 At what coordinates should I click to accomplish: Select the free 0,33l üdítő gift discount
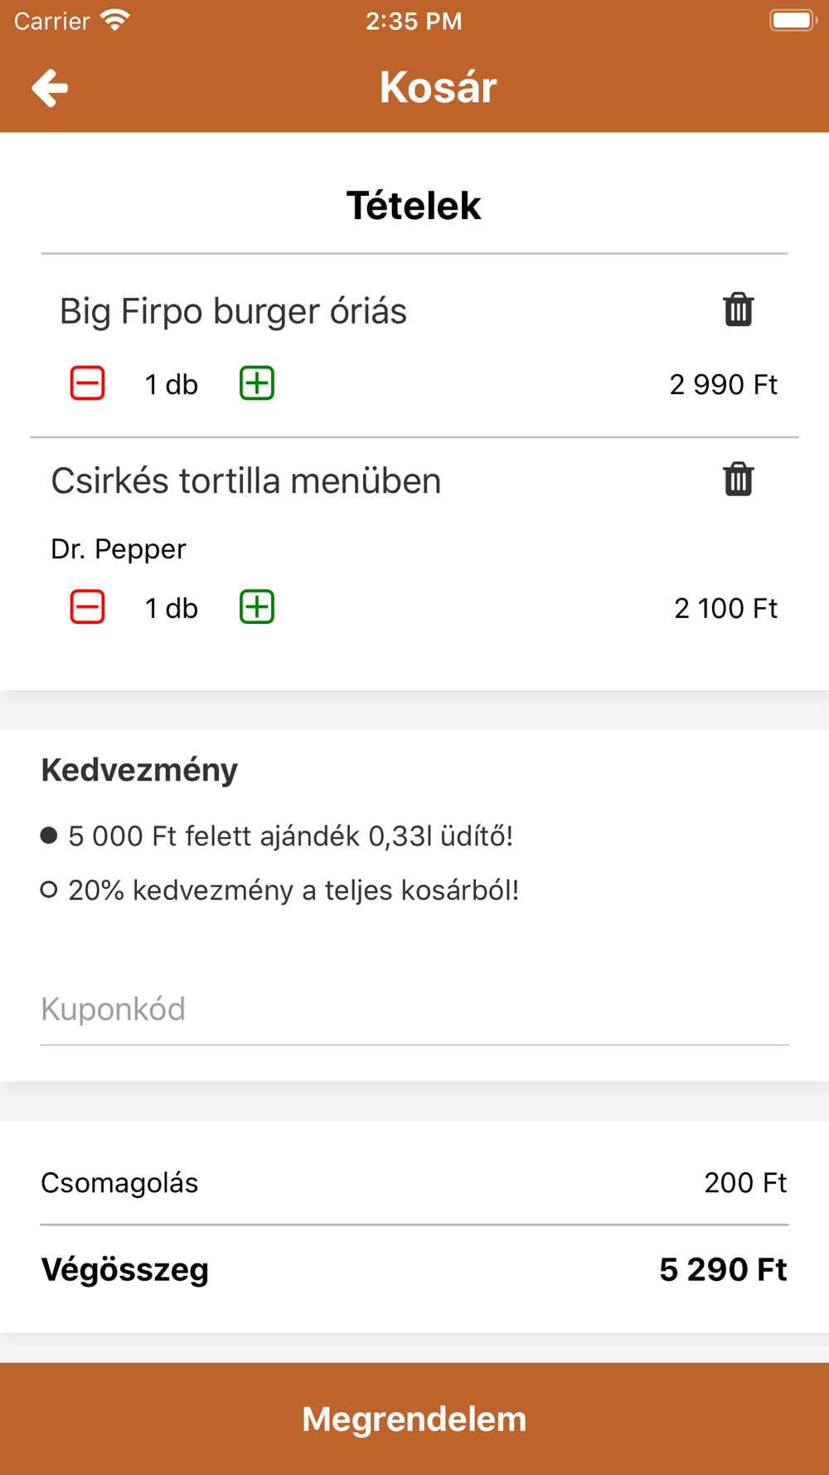[49, 835]
